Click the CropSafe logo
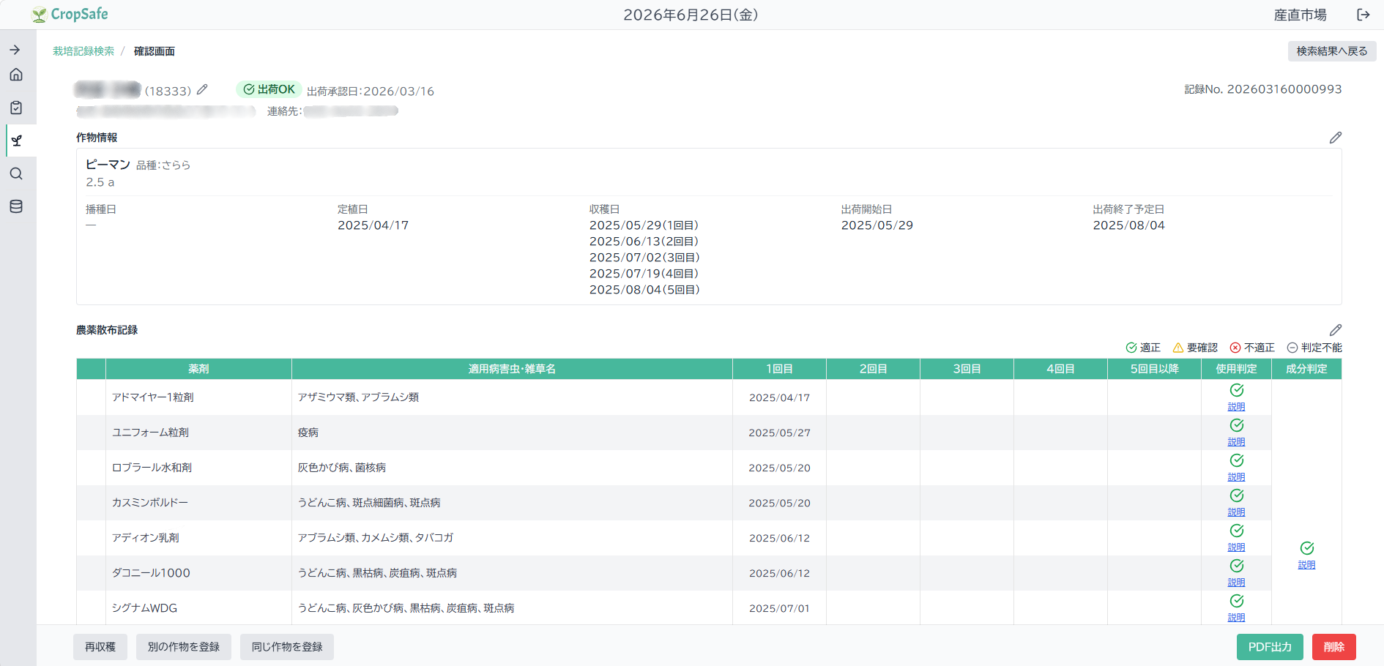 click(70, 14)
